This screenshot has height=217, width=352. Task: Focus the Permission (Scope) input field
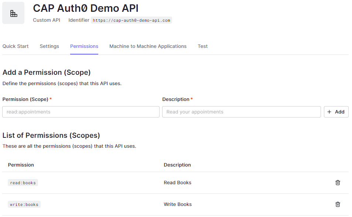click(81, 112)
